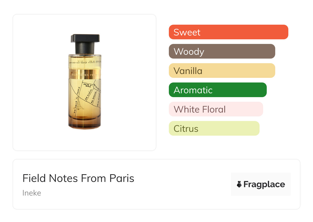The height and width of the screenshot is (222, 313).
Task: Select the Sweet accord bar
Action: click(x=228, y=32)
